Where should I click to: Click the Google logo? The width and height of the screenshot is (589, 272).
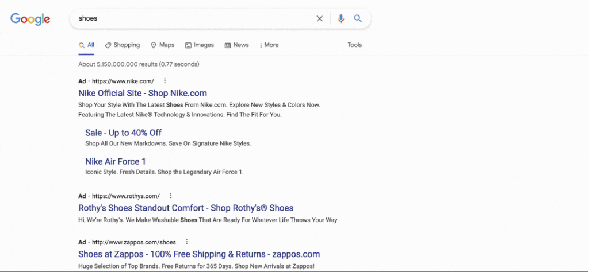click(x=30, y=19)
